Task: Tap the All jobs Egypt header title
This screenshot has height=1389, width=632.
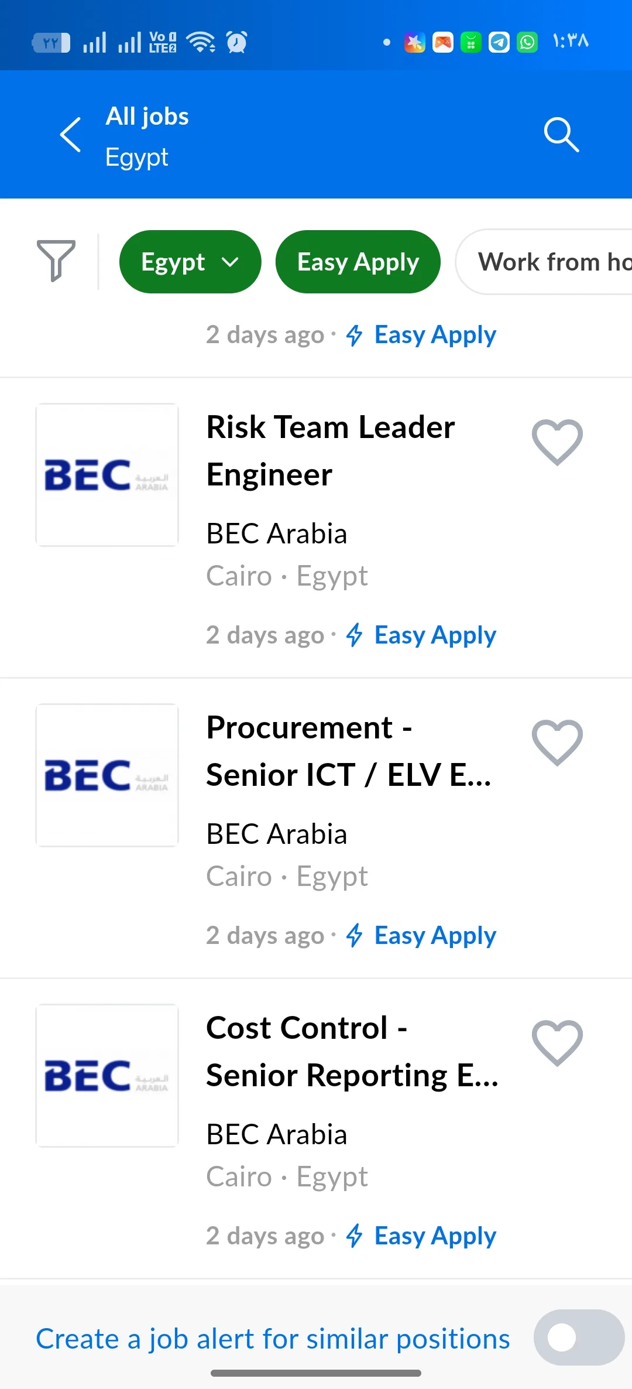Action: coord(147,136)
